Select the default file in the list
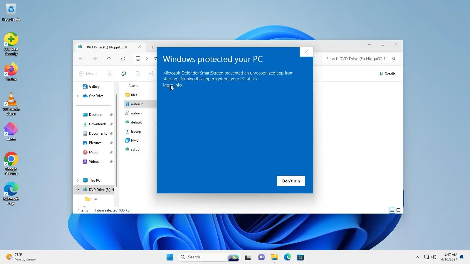Image resolution: width=470 pixels, height=264 pixels. tap(134, 122)
